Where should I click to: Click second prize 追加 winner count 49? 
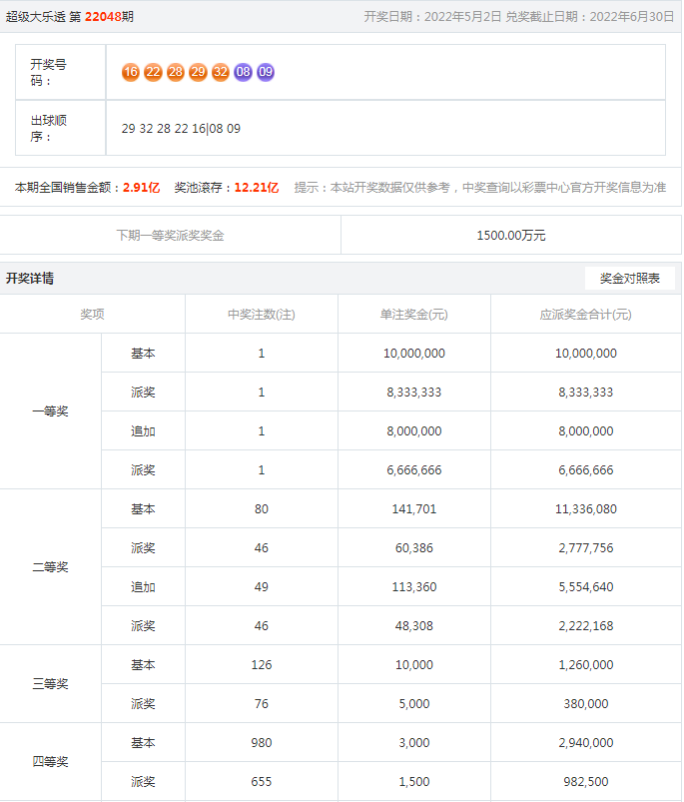click(262, 586)
